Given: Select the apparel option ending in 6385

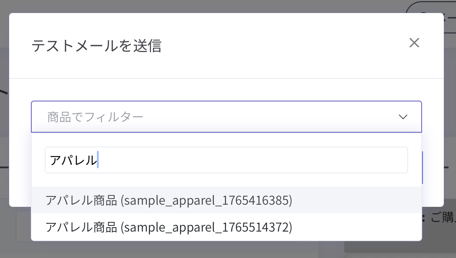Looking at the screenshot, I should click(x=169, y=200).
